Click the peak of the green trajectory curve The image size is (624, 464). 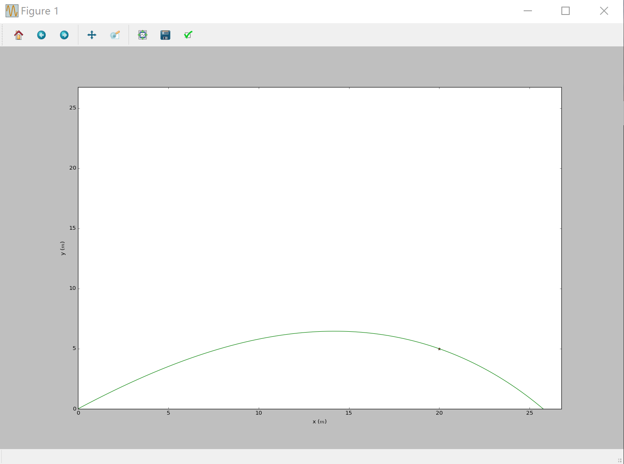(x=334, y=331)
